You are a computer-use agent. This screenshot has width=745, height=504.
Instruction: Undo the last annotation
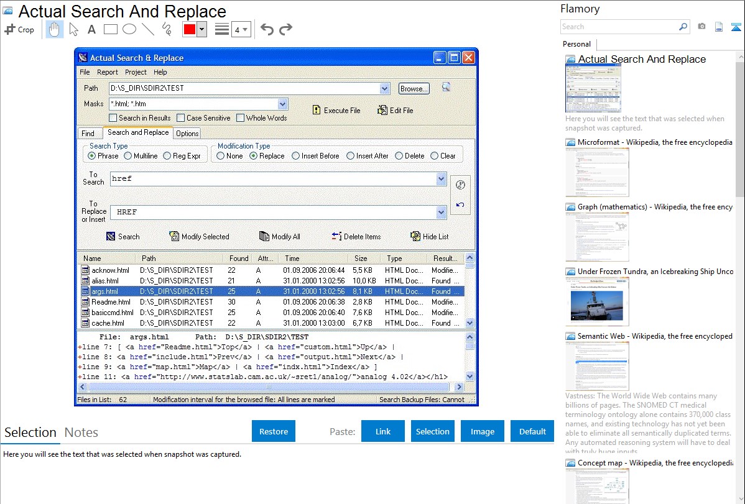click(x=267, y=29)
